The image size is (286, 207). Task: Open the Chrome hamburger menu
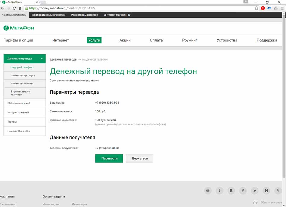click(282, 8)
